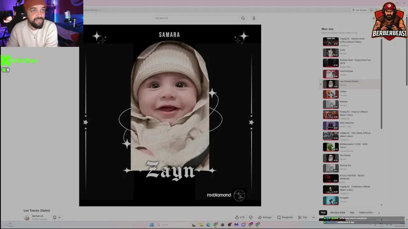408x229 pixels.
Task: Click the playlist panel scrollbar
Action: (381, 84)
